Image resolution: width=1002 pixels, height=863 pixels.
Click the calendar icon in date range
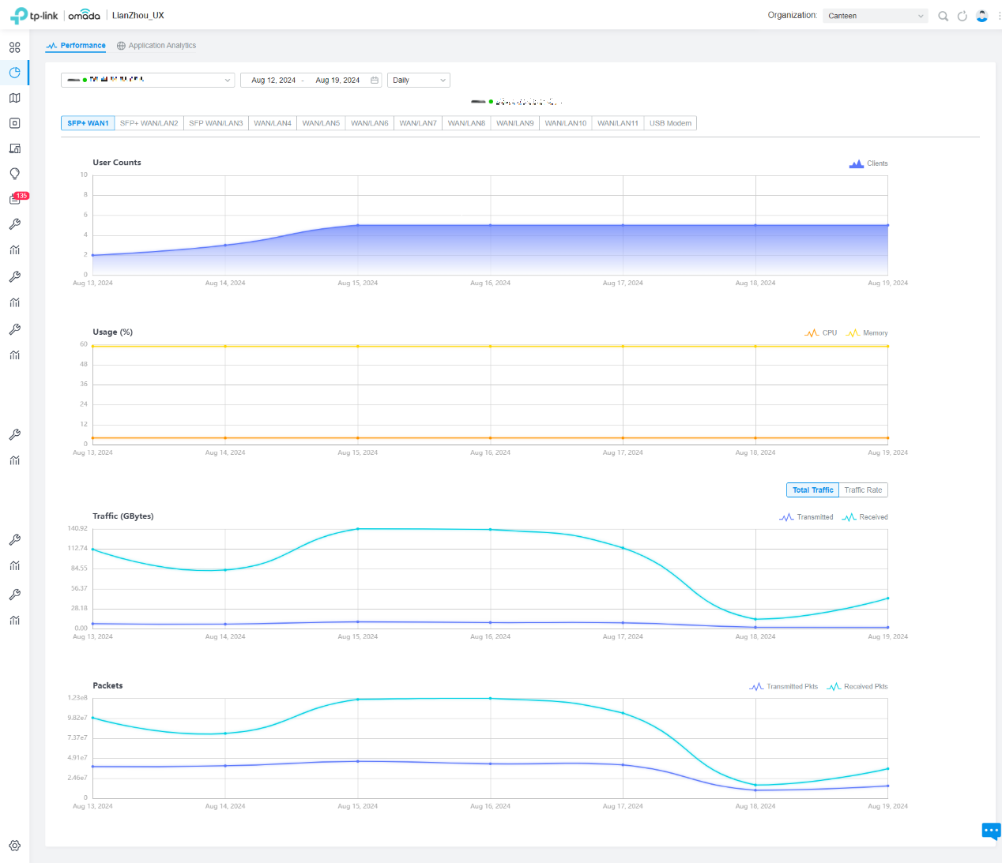point(375,80)
